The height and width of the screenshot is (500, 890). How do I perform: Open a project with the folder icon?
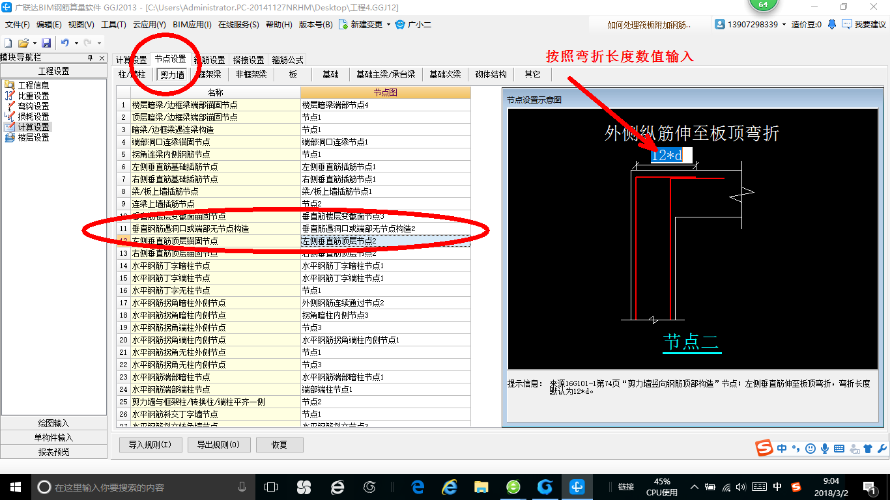(x=23, y=42)
